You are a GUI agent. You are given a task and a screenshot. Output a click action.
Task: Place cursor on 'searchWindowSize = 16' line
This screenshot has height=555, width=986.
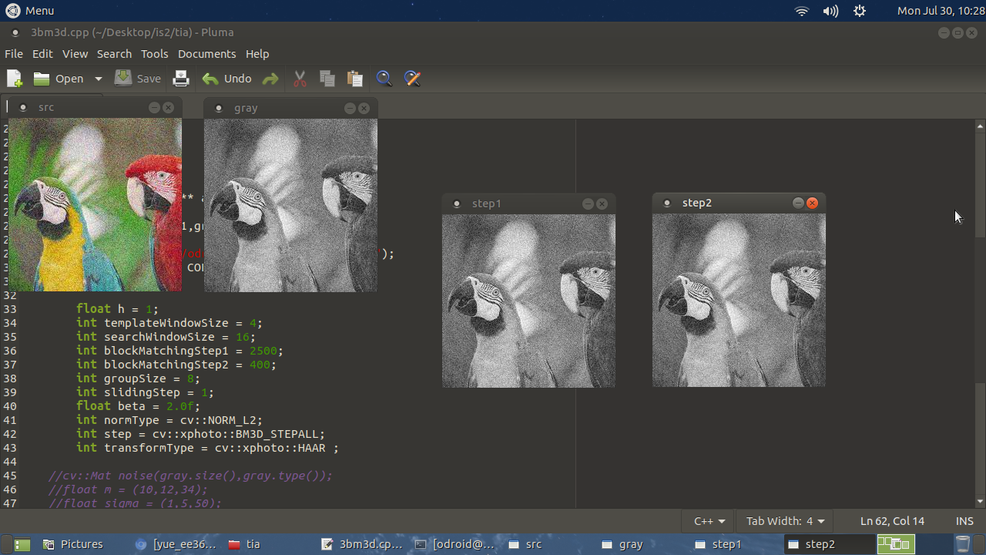point(166,337)
